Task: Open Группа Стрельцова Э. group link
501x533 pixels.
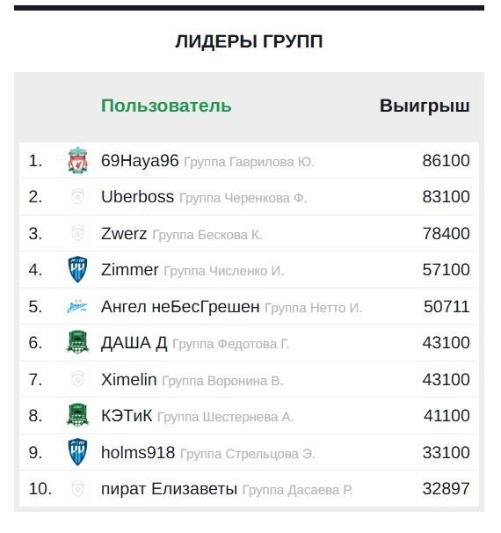Action: [x=248, y=454]
